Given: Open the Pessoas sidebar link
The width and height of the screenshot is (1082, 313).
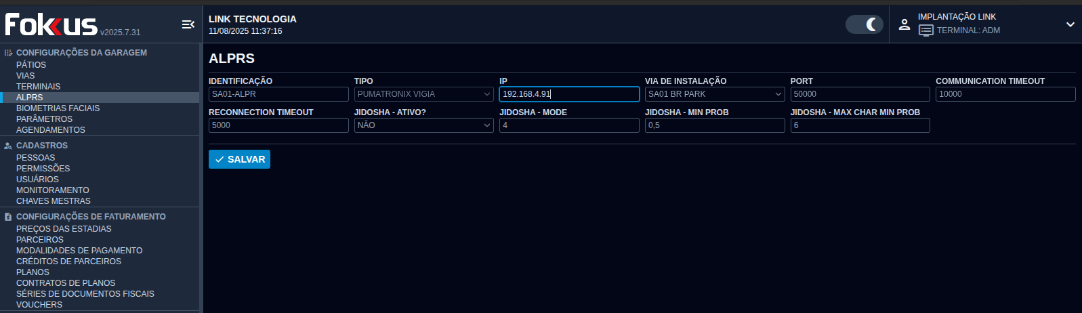Looking at the screenshot, I should pos(35,158).
